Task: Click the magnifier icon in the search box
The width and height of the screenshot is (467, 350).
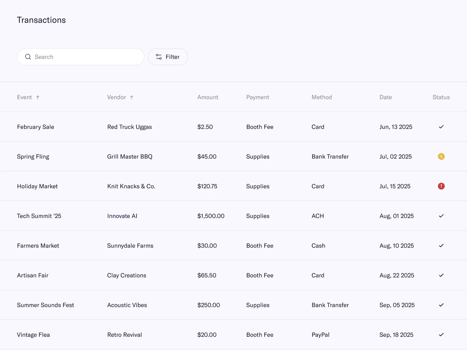Action: click(x=28, y=57)
